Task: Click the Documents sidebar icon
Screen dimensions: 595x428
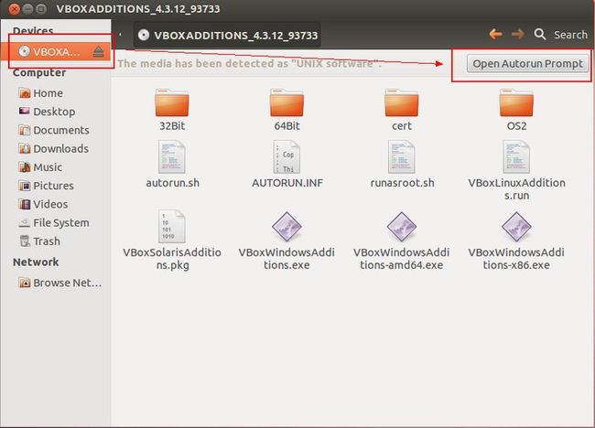Action: (x=25, y=130)
